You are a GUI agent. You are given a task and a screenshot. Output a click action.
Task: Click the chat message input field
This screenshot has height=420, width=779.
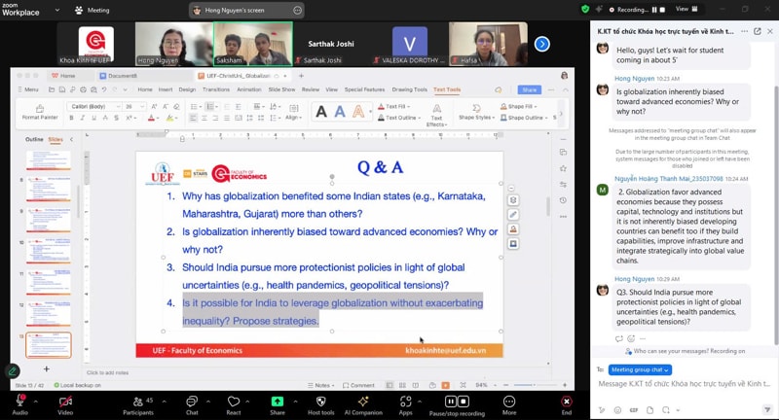pyautogui.click(x=682, y=384)
